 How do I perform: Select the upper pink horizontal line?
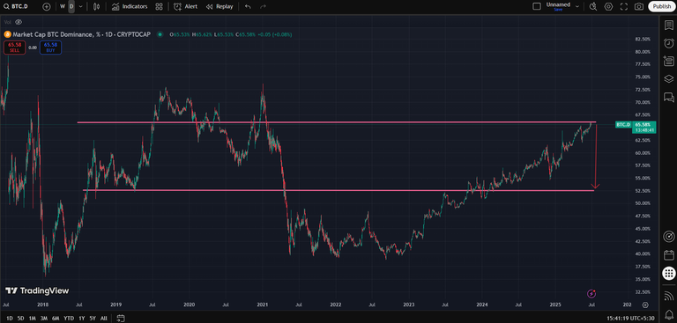337,122
